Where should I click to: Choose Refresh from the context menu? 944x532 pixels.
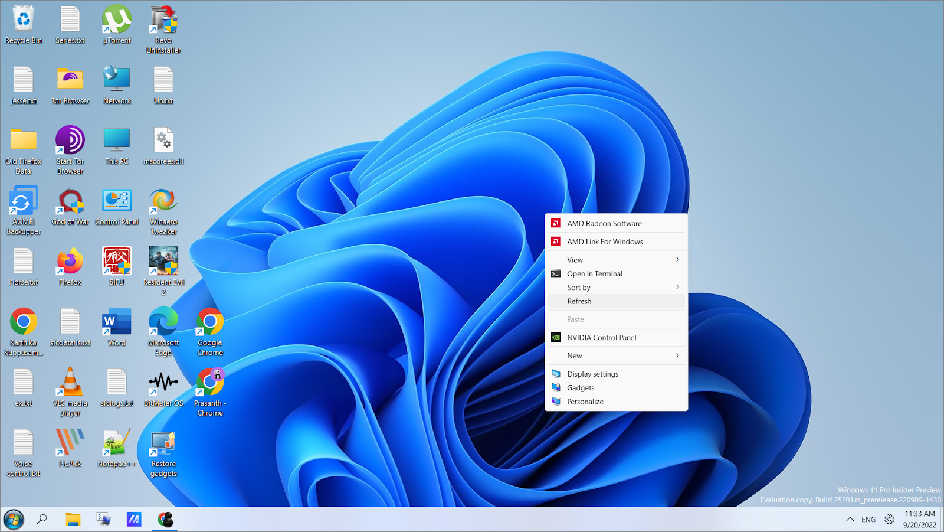579,301
